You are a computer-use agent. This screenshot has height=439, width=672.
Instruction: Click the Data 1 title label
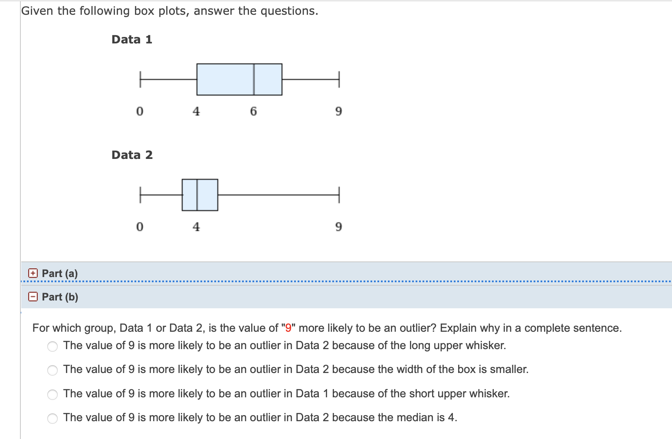click(132, 39)
